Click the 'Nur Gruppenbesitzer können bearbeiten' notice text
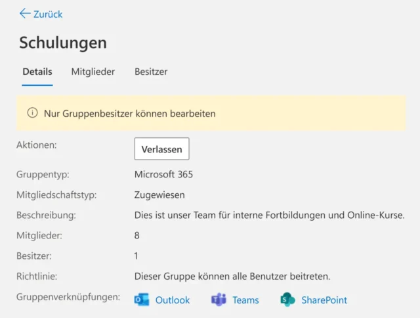This screenshot has width=420, height=318. click(x=130, y=114)
